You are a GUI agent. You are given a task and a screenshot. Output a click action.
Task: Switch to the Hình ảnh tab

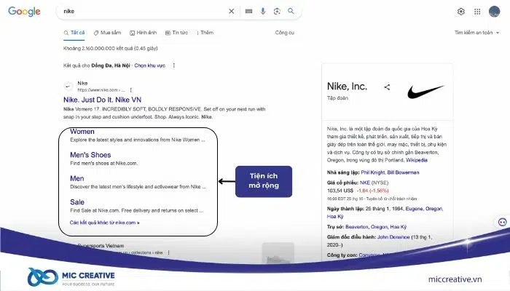click(x=143, y=33)
